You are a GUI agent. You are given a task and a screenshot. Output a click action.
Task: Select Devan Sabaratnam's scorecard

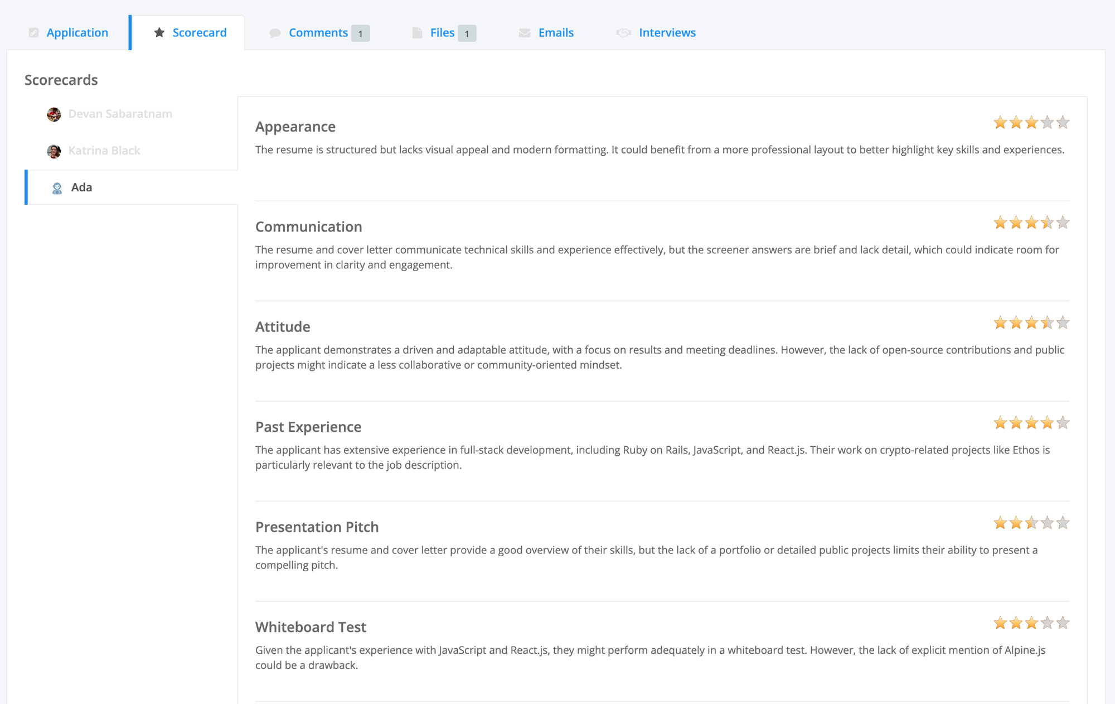[x=132, y=114]
